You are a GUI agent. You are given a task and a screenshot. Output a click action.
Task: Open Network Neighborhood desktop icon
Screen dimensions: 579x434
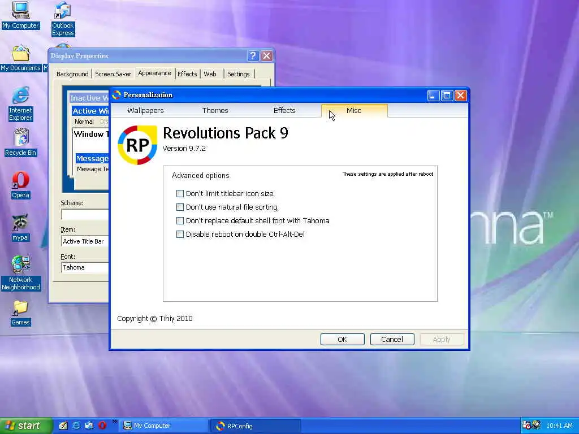click(20, 273)
